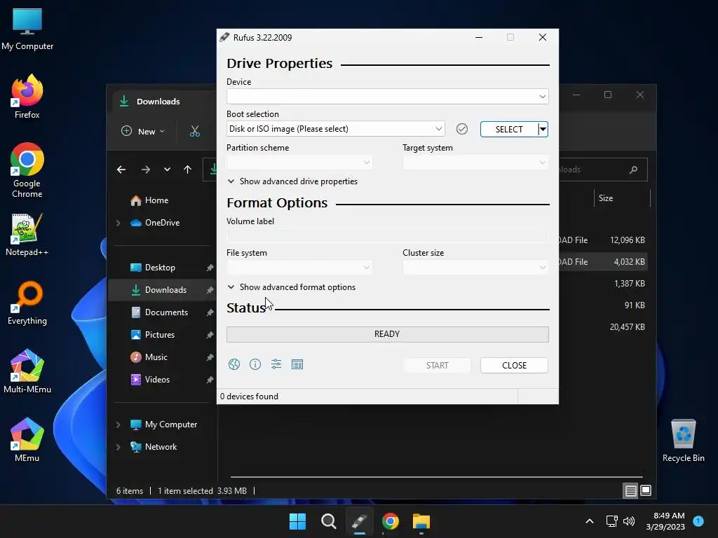The height and width of the screenshot is (538, 718).
Task: Expand Network tree node
Action: coord(118,447)
